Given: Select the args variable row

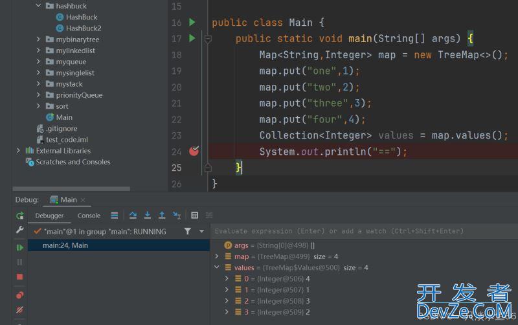Looking at the screenshot, I should click(363, 245).
